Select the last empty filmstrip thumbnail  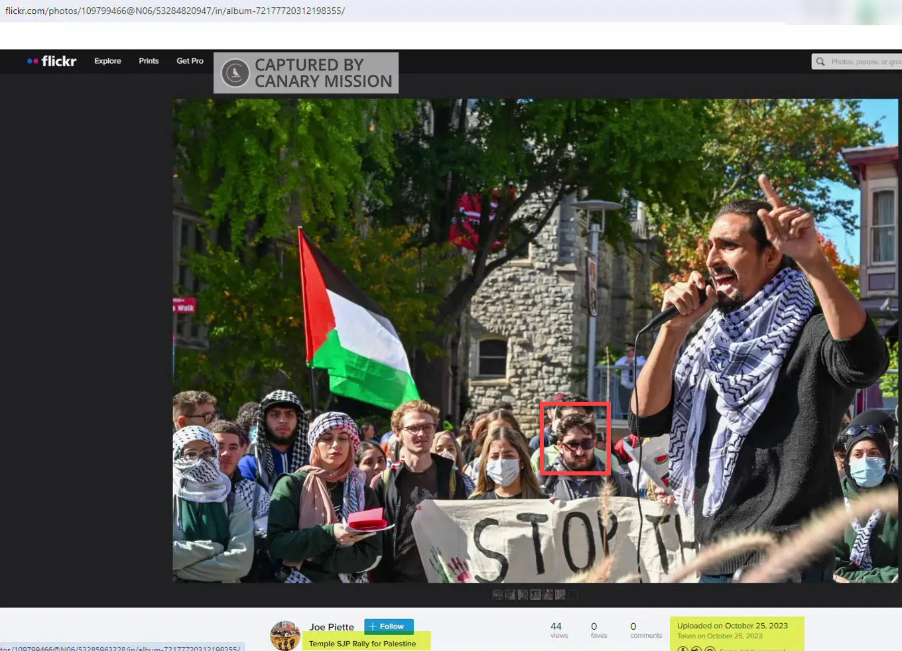click(573, 595)
